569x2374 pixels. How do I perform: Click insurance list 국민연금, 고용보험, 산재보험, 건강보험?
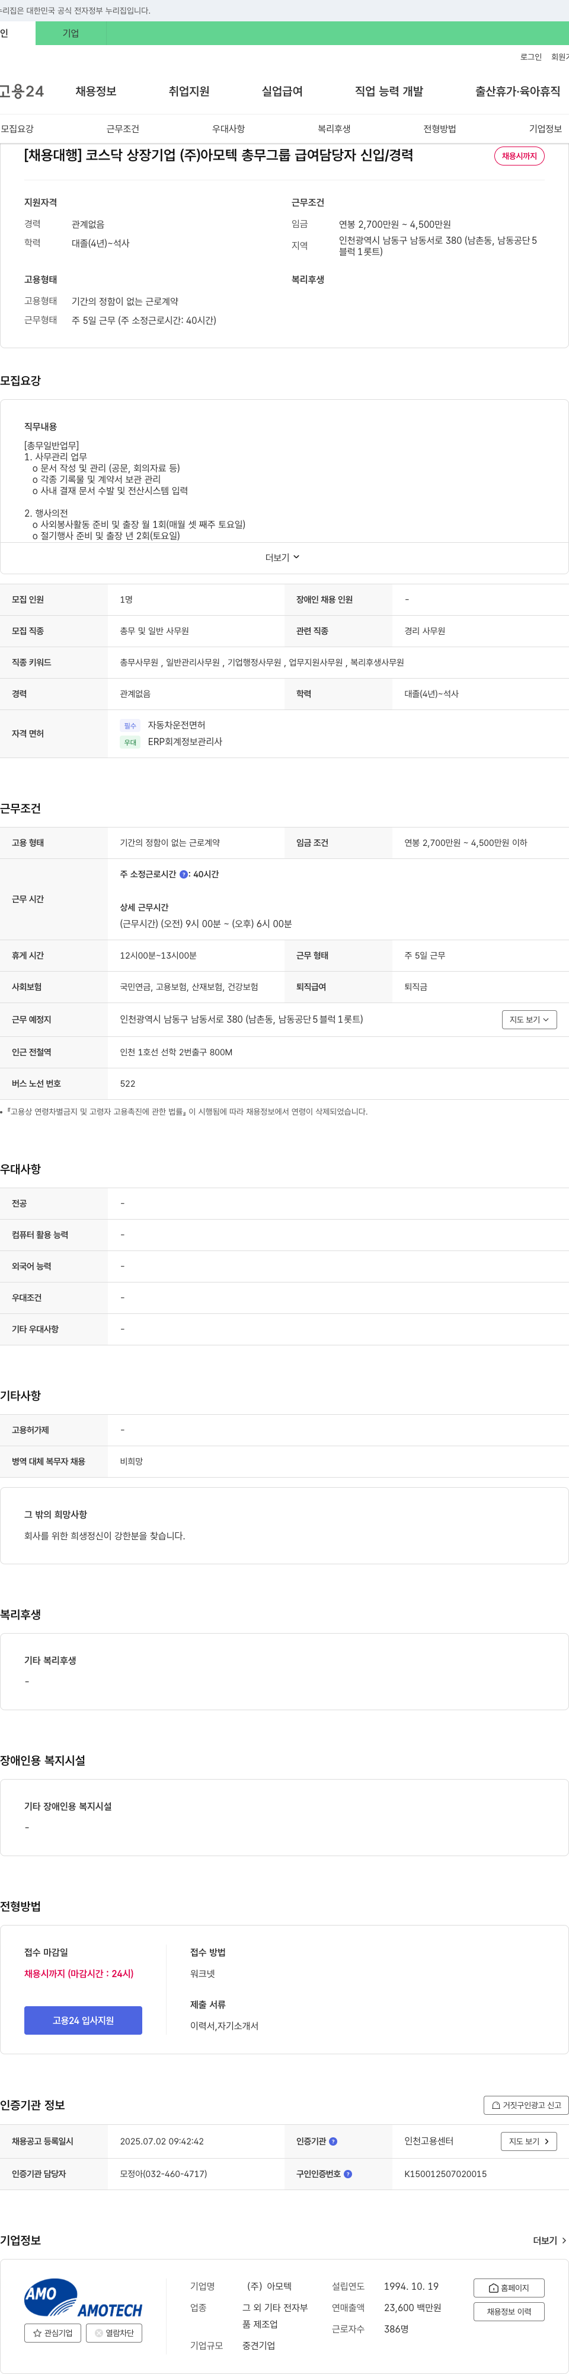[188, 987]
